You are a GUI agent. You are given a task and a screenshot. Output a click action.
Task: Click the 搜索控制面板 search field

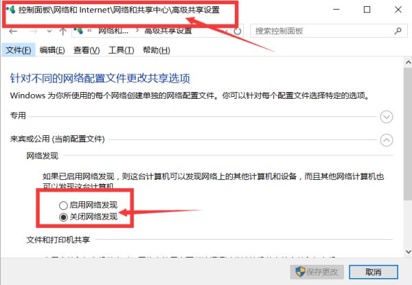[x=323, y=31]
